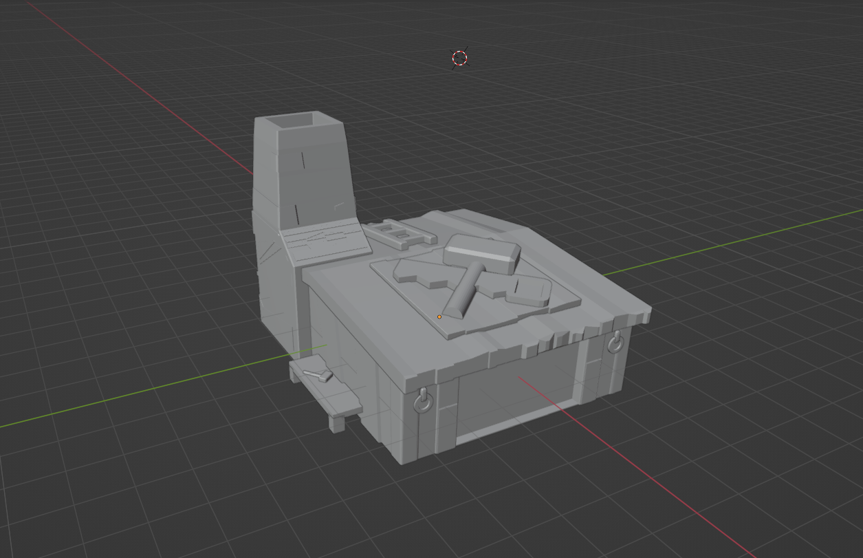The width and height of the screenshot is (863, 558).
Task: Click the right metal ring at the corner
Action: (x=615, y=341)
